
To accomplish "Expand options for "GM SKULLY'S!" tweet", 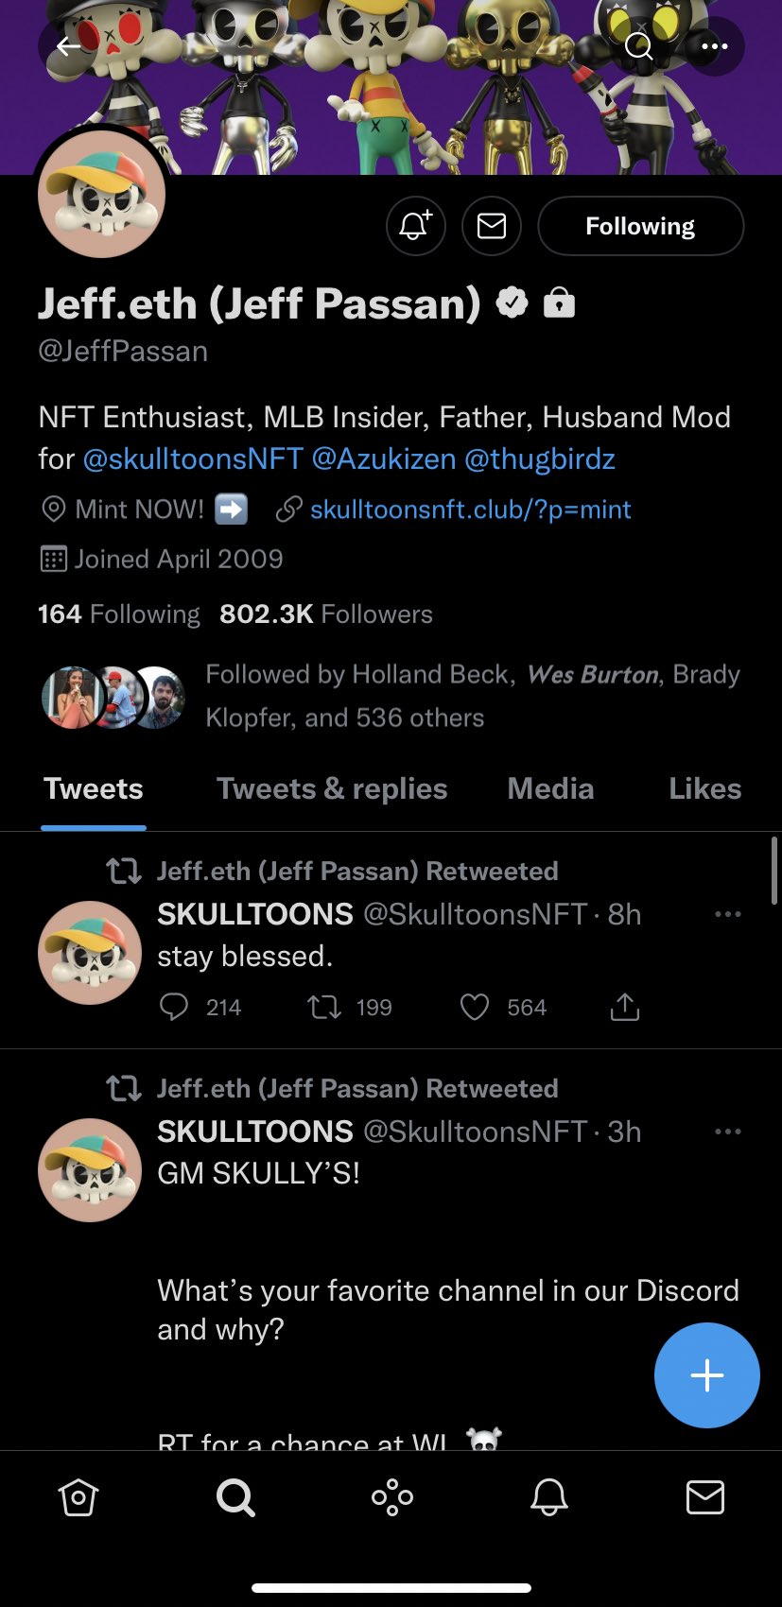I will pyautogui.click(x=727, y=1132).
